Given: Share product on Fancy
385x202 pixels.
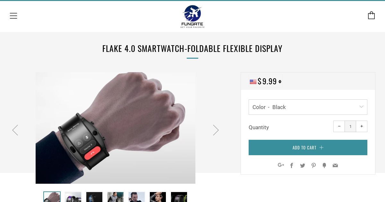Looking at the screenshot, I should click(324, 165).
